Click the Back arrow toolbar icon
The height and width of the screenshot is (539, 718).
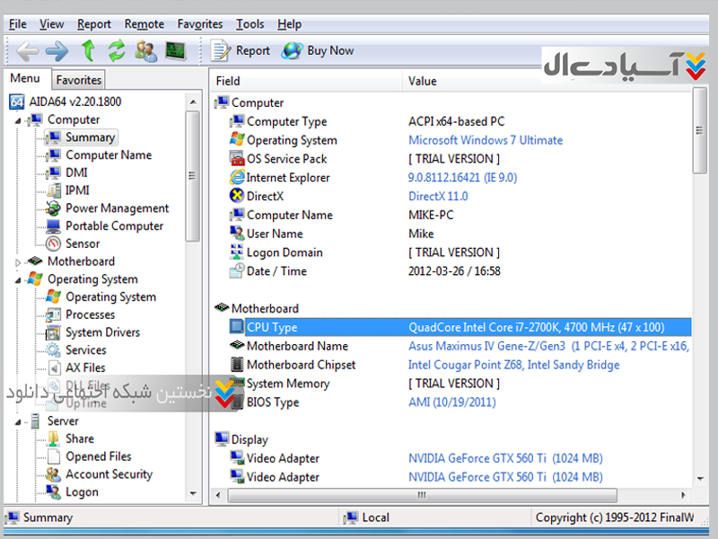27,51
